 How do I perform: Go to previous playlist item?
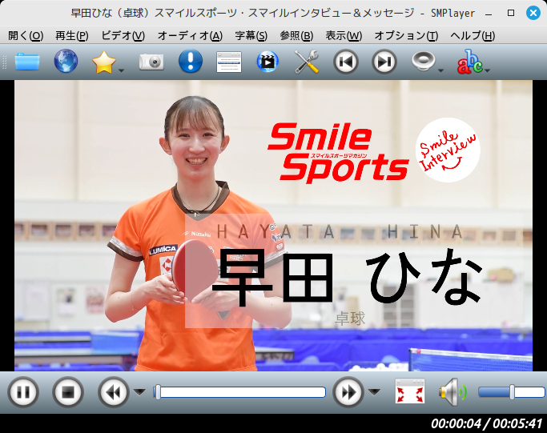pyautogui.click(x=345, y=62)
